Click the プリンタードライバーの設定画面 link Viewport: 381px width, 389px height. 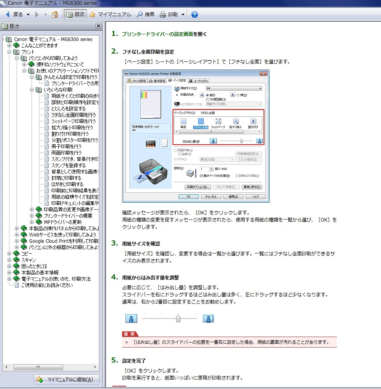[x=157, y=34]
